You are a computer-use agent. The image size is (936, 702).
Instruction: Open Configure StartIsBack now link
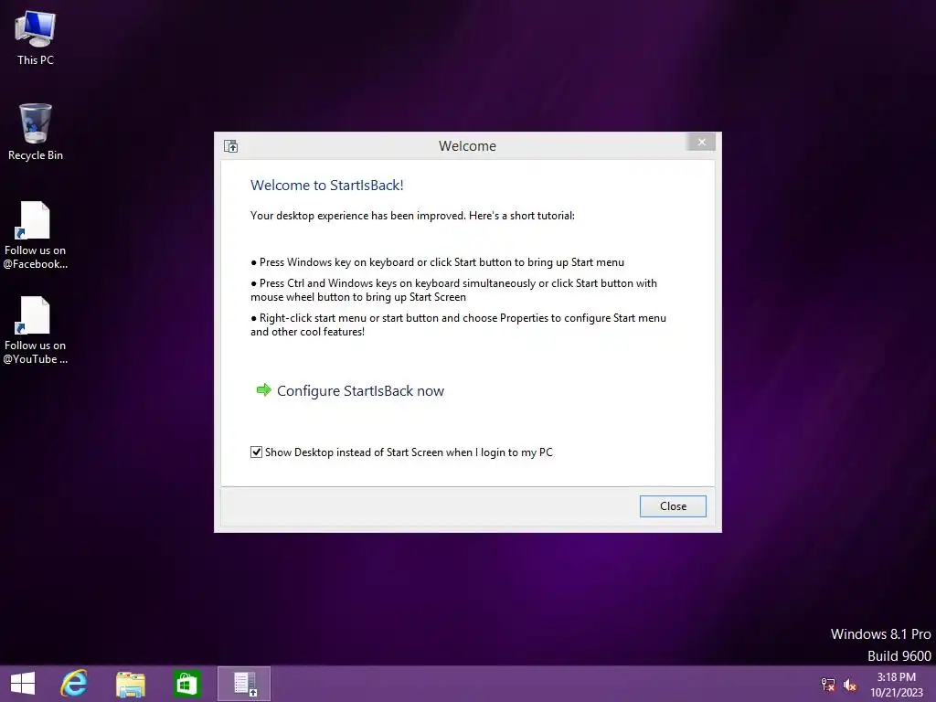click(360, 391)
